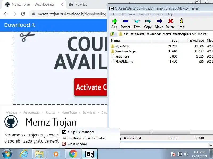This screenshot has height=159, width=213.
Task: Click the volume speaker tray icon
Action: point(186,154)
